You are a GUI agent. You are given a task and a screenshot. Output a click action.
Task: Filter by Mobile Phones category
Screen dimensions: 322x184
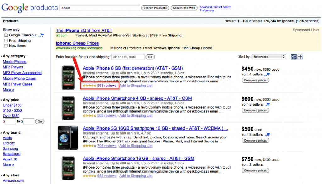[x=14, y=62]
